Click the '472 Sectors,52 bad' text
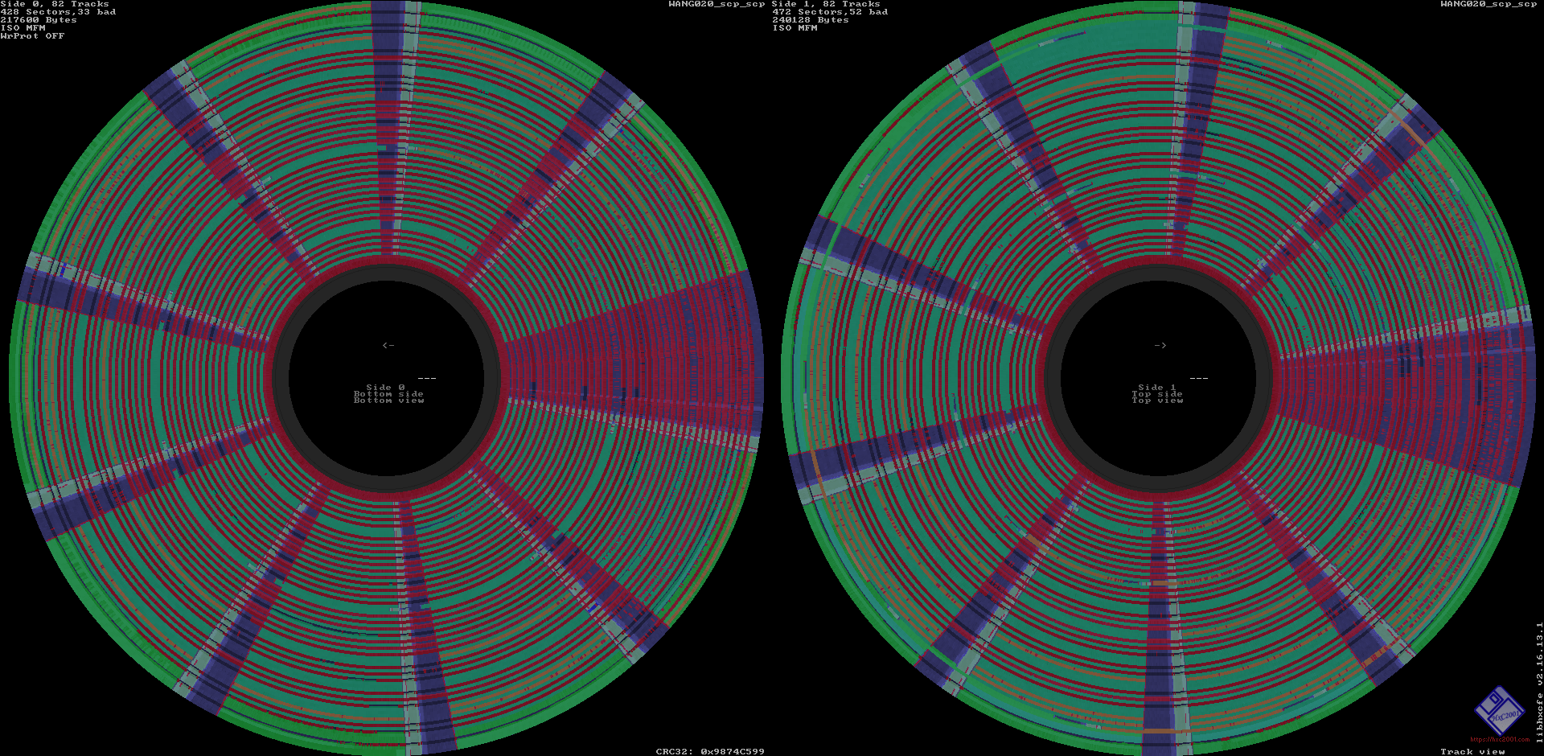Viewport: 1544px width, 756px height. click(830, 12)
